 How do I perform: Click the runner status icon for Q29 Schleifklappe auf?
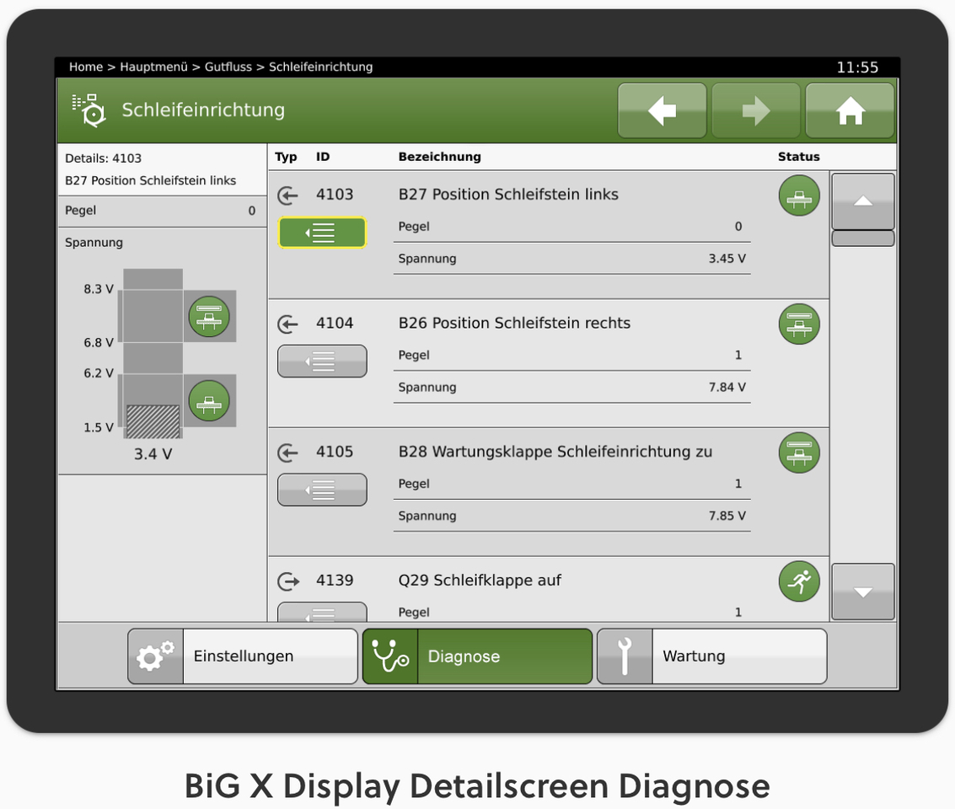pyautogui.click(x=798, y=581)
